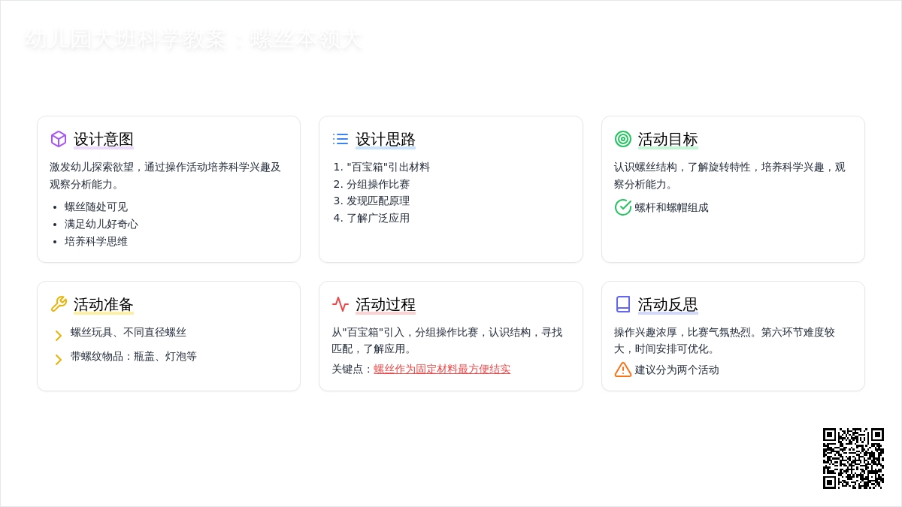Image resolution: width=902 pixels, height=507 pixels.
Task: Click the yellow wrench icon on 活动准备 card
Action: coord(59,304)
